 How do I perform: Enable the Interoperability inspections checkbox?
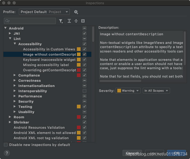tap(85, 91)
